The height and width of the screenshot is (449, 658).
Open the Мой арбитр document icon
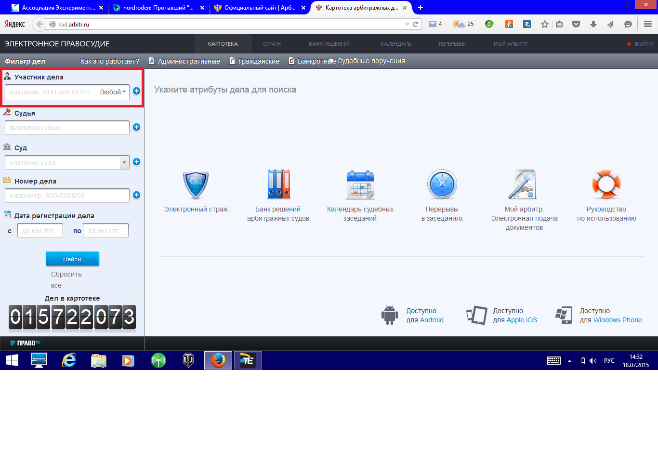(x=524, y=185)
